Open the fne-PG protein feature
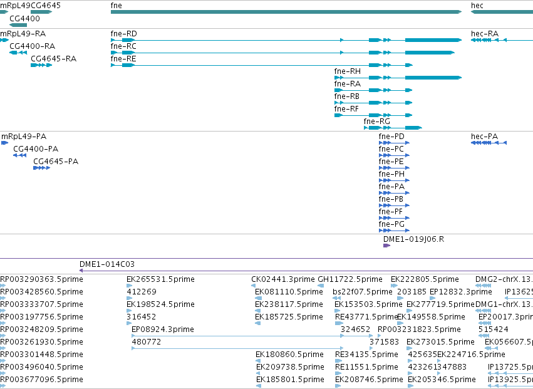 pos(394,231)
